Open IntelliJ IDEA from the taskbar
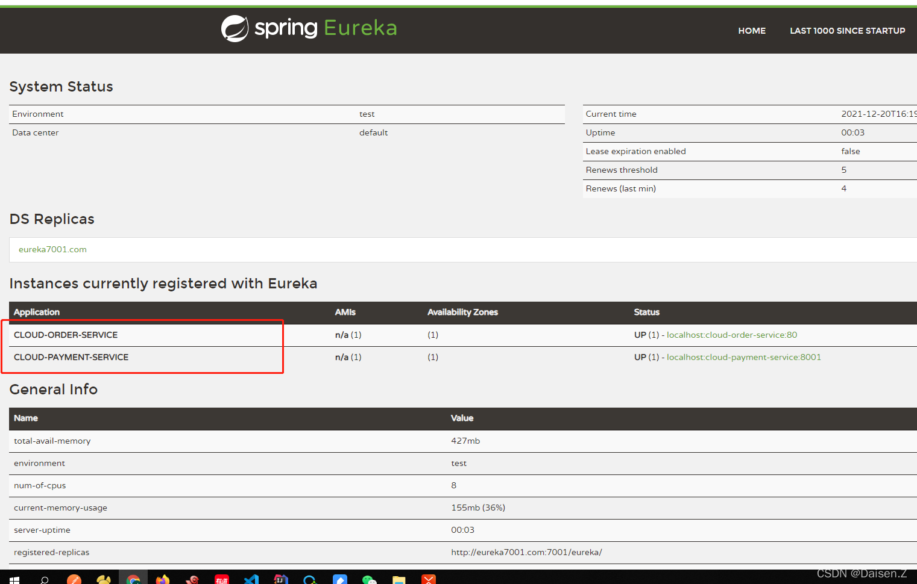This screenshot has height=584, width=917. pyautogui.click(x=281, y=579)
